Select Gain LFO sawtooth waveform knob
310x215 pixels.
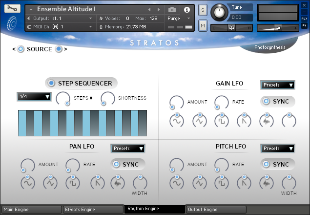244,120
